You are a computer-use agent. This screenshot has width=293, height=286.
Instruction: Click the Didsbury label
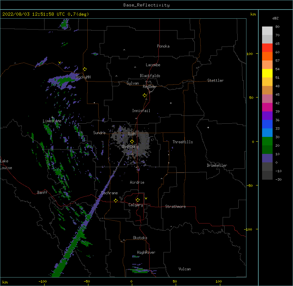point(131,146)
